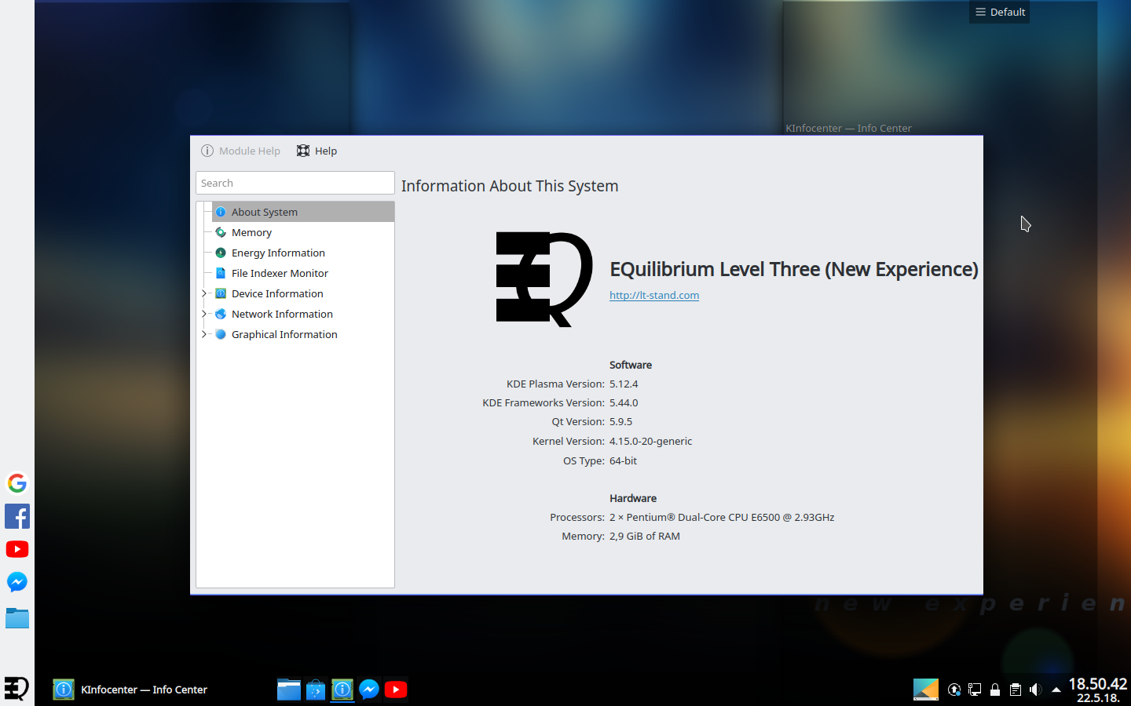Click the lock icon in system tray
Viewport: 1131px width, 706px height.
click(995, 690)
